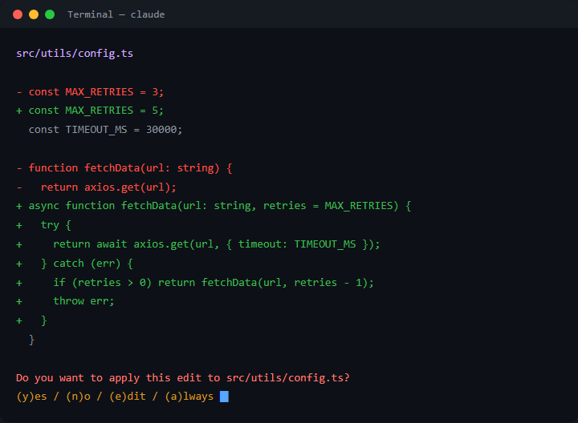578x423 pixels.
Task: Click the green maximize window button
Action: pos(50,14)
